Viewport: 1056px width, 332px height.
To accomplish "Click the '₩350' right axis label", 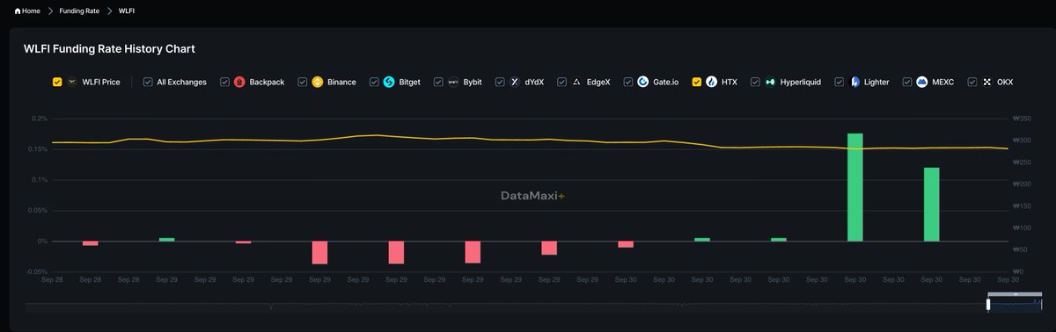I will tap(1021, 118).
